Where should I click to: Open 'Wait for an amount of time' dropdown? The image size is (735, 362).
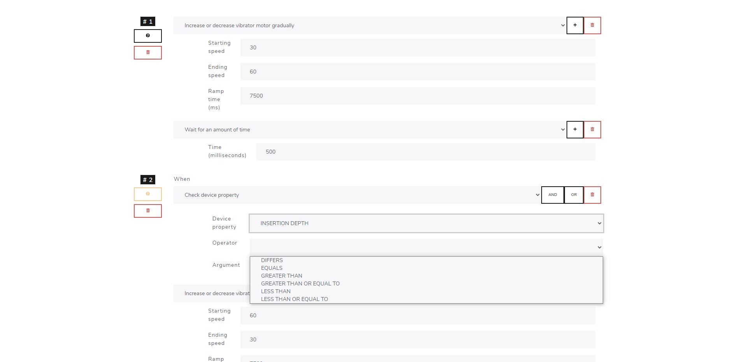coord(370,129)
